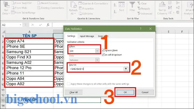Open Recent Sources
This screenshot has height=109, width=194.
click(x=48, y=3)
